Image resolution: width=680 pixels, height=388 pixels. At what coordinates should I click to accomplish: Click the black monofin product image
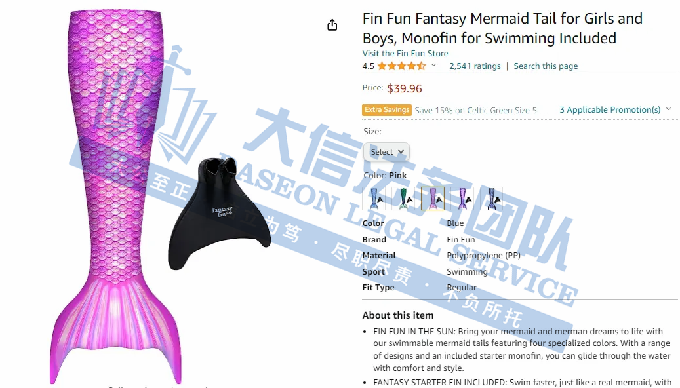[x=219, y=213]
